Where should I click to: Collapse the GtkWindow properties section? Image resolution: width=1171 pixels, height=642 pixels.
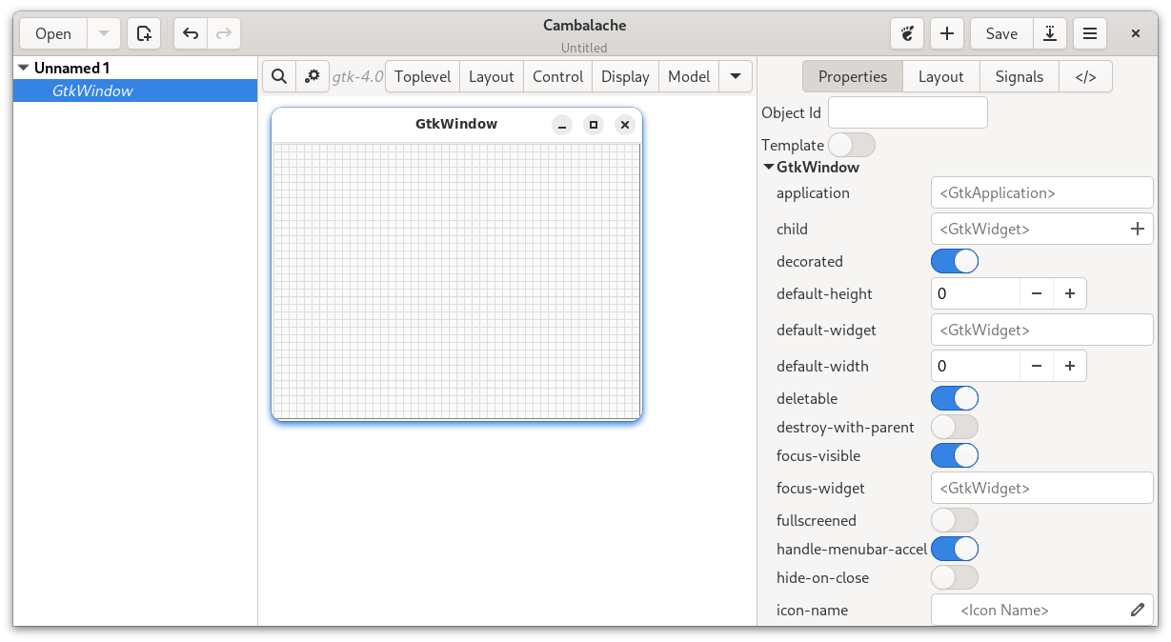[x=769, y=167]
